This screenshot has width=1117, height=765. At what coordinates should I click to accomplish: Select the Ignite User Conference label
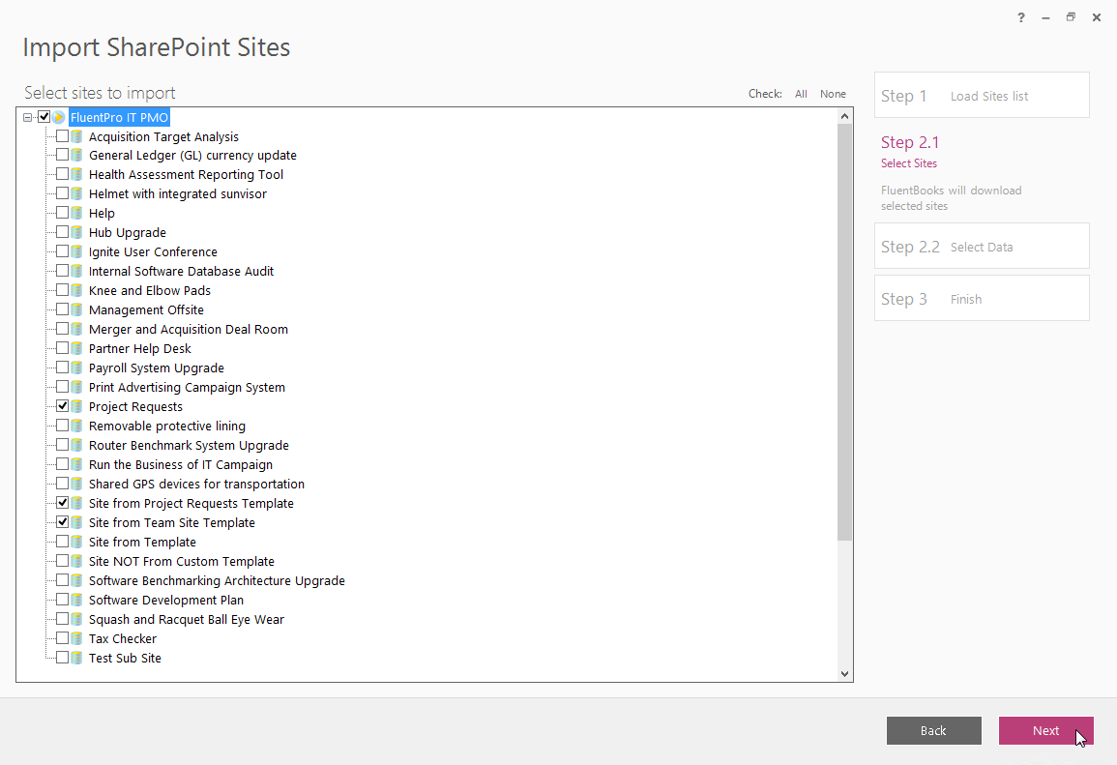pyautogui.click(x=153, y=251)
